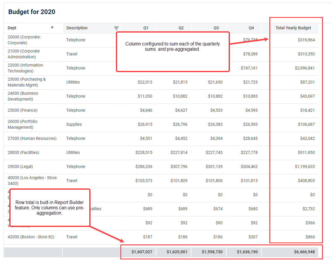Click the Q3 column header
This screenshot has height=265, width=332.
[216, 28]
